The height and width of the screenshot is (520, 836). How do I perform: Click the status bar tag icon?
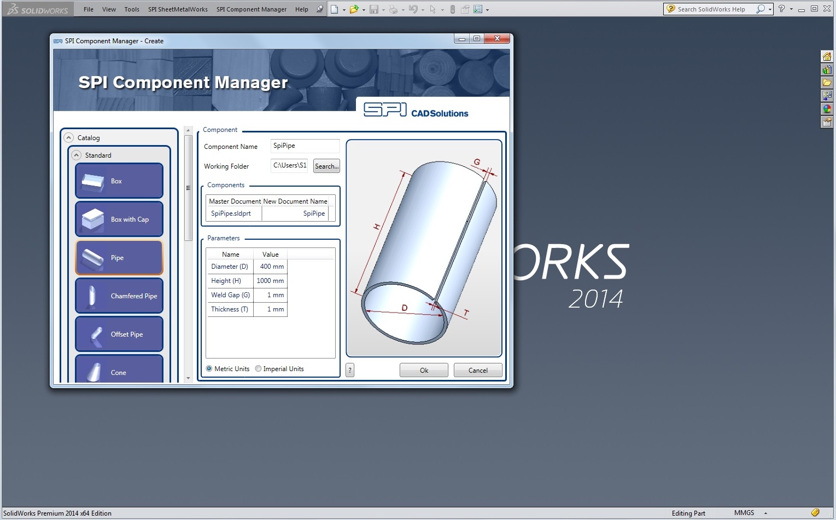(815, 513)
